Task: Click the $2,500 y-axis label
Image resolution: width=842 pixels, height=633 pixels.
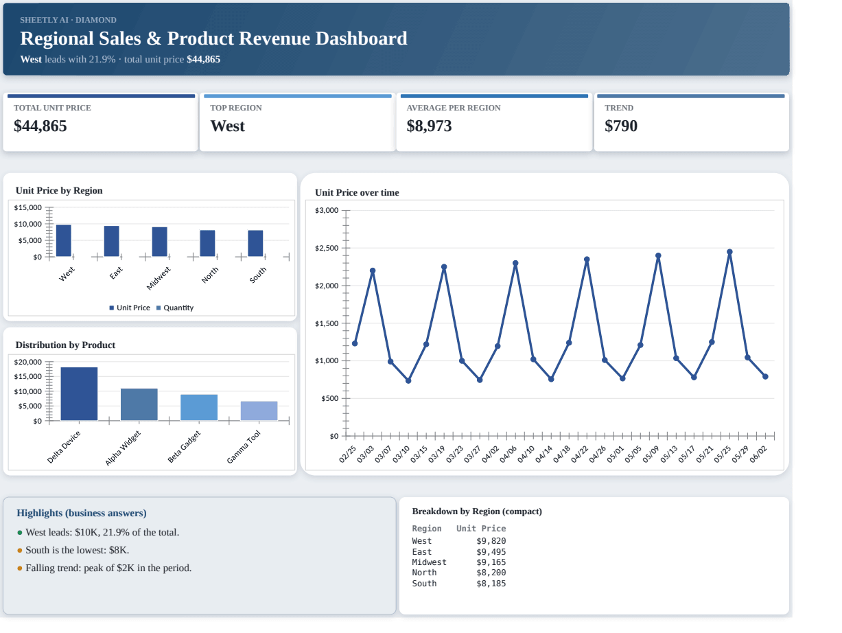Action: (327, 248)
